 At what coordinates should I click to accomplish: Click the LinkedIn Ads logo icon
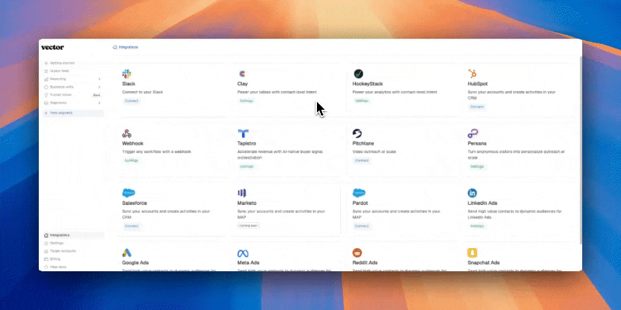[x=472, y=193]
